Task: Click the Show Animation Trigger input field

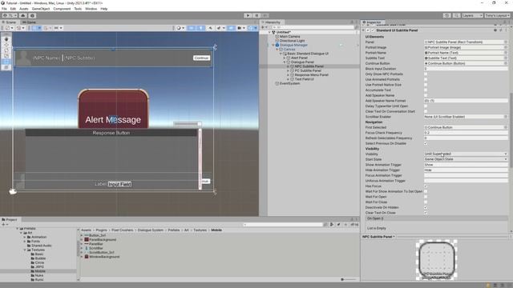Action: tap(466, 165)
